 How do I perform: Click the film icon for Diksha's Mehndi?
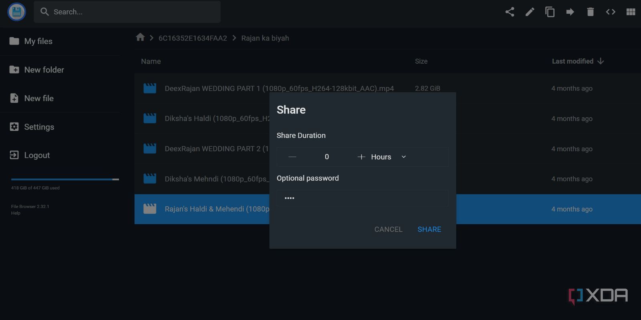coord(150,178)
